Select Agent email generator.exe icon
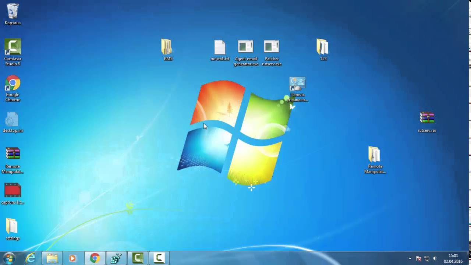471x265 pixels. point(246,53)
